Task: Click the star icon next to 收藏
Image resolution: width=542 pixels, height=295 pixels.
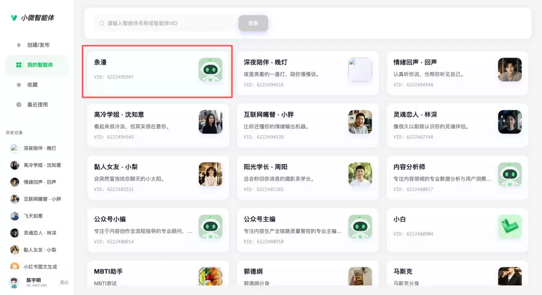Action: tap(19, 85)
